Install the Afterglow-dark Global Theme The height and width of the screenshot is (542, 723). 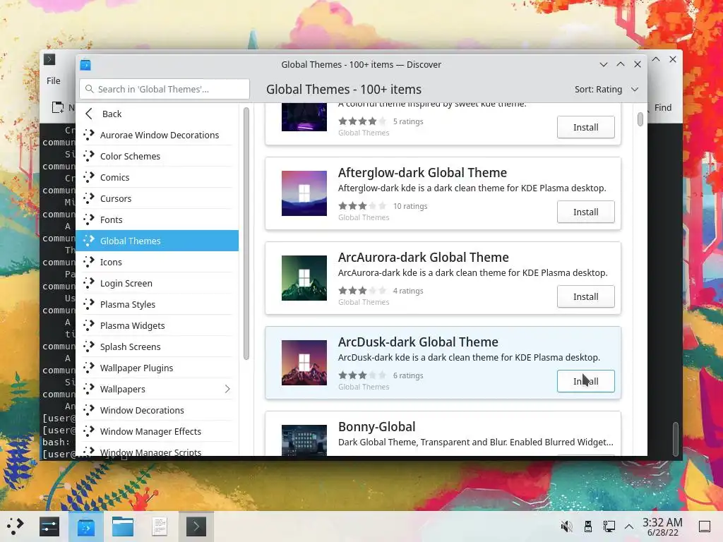point(585,212)
